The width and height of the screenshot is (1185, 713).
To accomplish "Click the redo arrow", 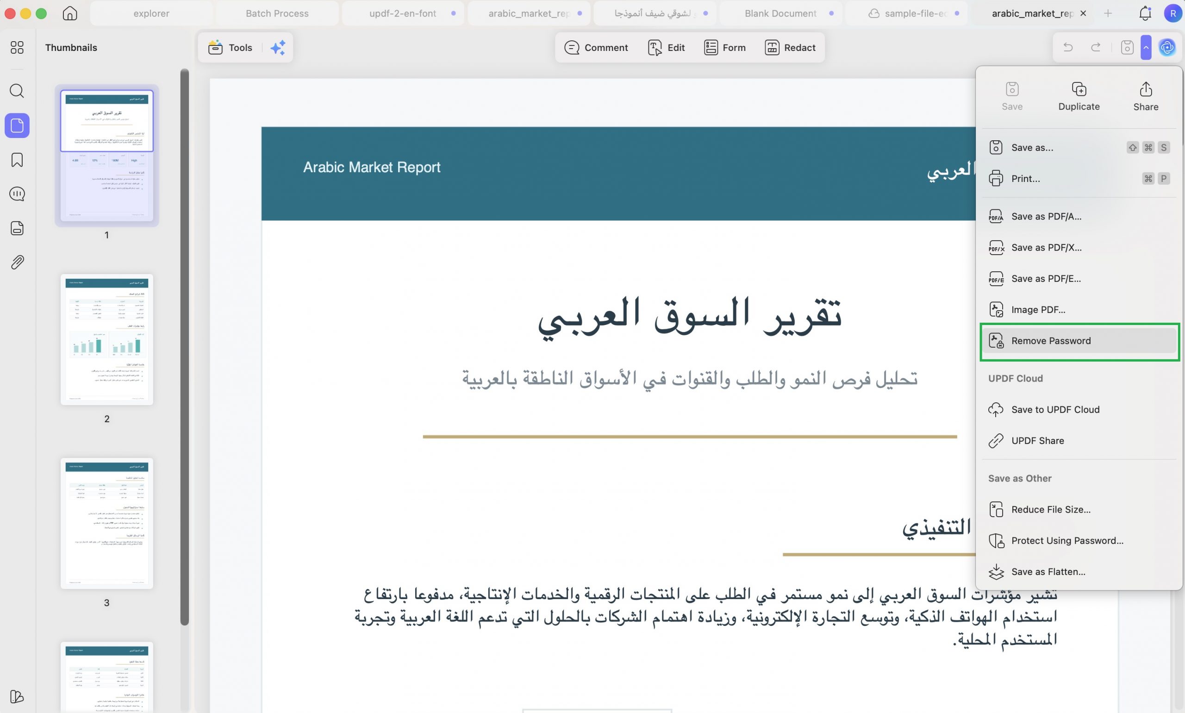I will pos(1096,47).
